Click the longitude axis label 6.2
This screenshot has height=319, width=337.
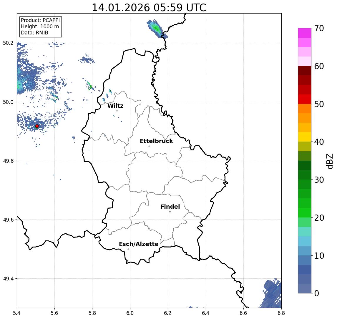[168, 313]
